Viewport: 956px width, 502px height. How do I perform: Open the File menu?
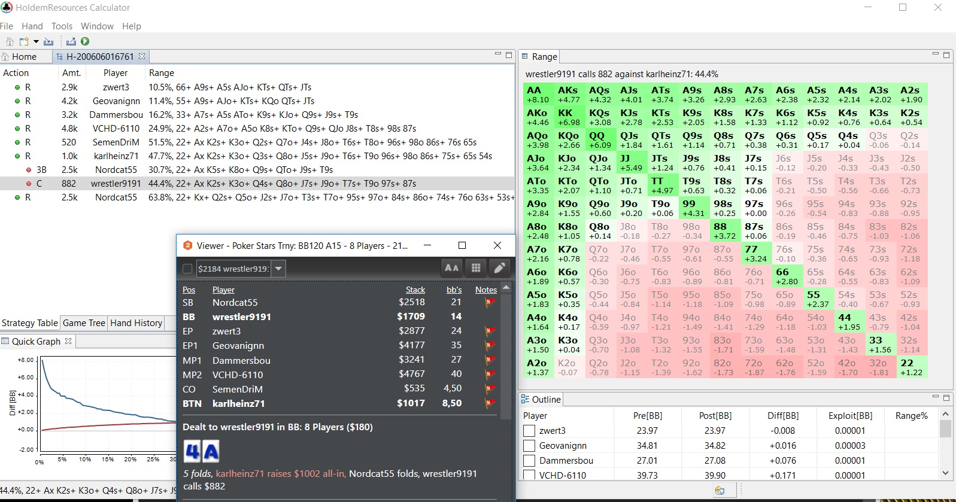point(7,26)
